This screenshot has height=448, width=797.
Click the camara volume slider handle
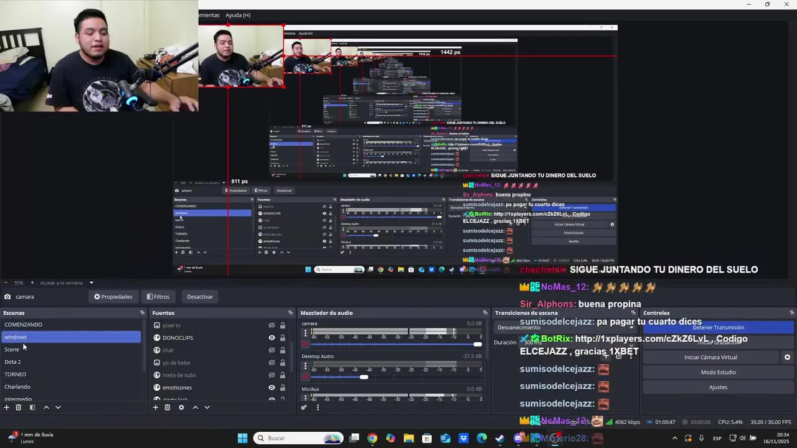(478, 344)
